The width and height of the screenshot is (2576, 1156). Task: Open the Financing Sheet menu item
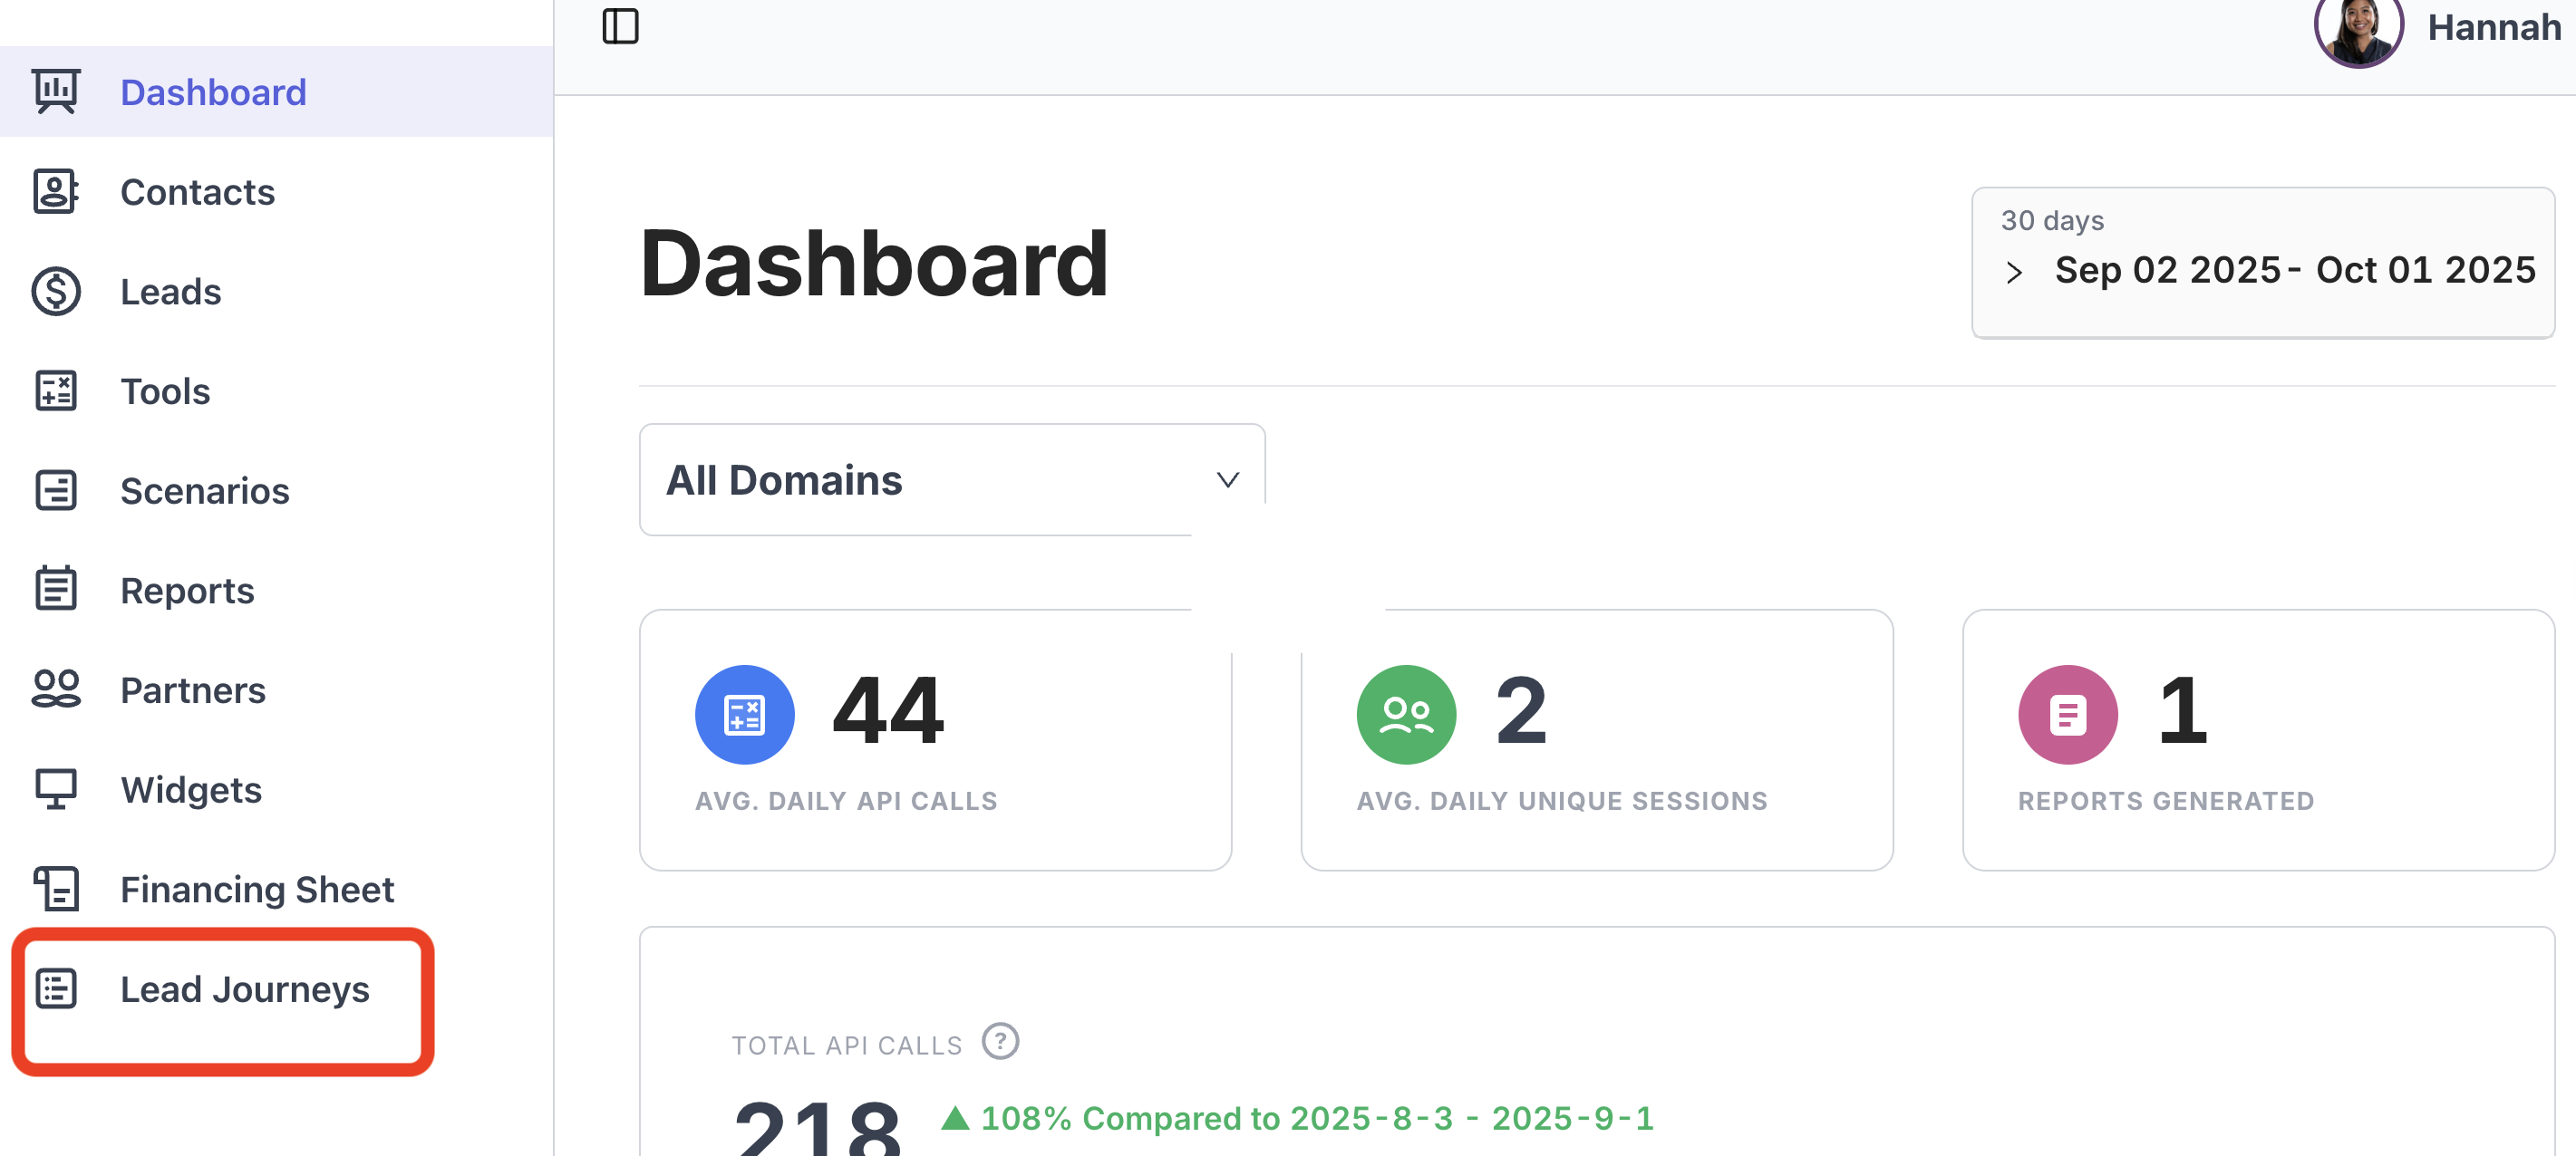click(x=256, y=888)
